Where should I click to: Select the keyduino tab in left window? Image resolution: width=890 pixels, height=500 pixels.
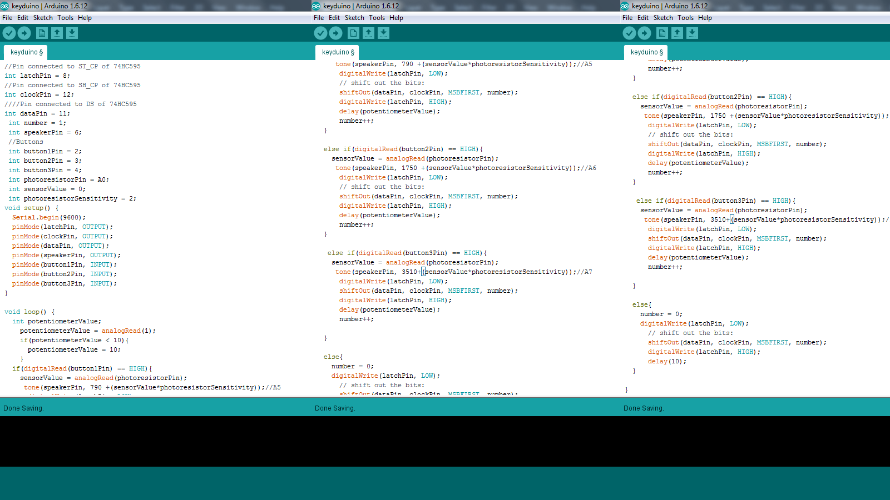(26, 52)
